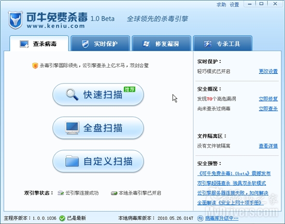Open 云引擎服务器连接失败,如何解决 link

pos(233,193)
